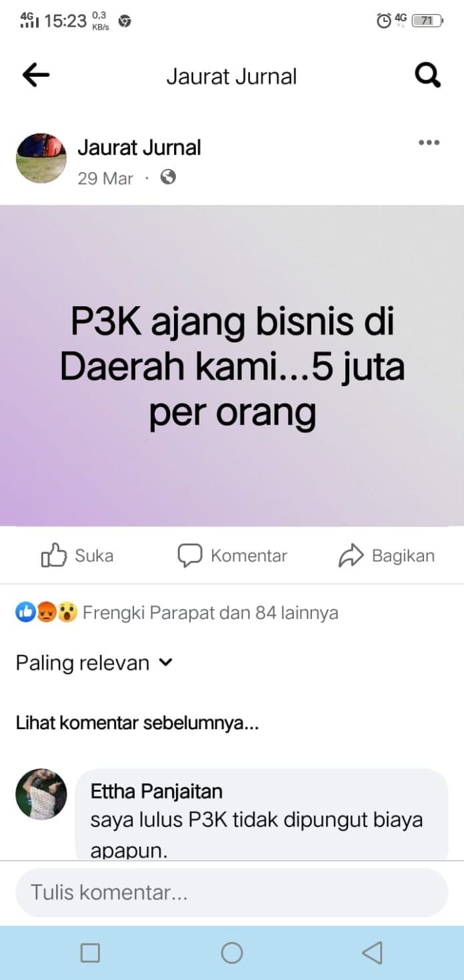Tap the Android back triangle button

point(373,953)
